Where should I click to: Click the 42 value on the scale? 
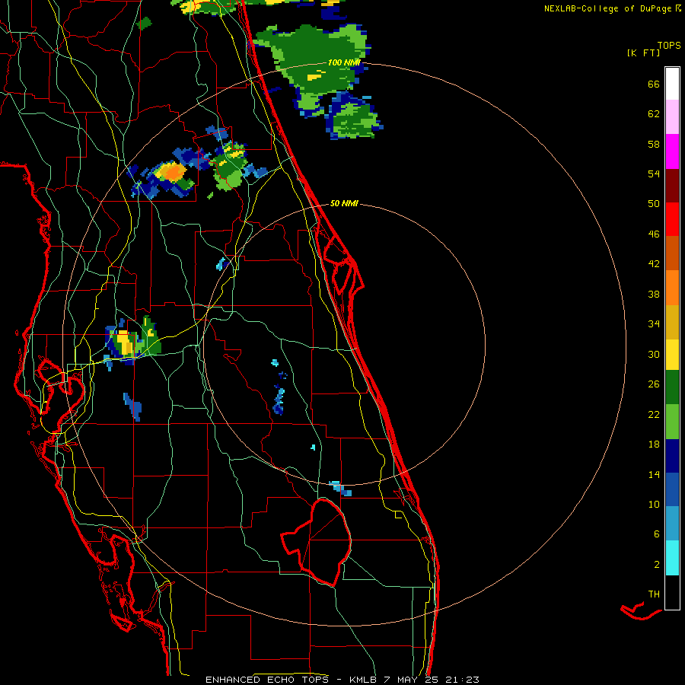click(x=654, y=264)
